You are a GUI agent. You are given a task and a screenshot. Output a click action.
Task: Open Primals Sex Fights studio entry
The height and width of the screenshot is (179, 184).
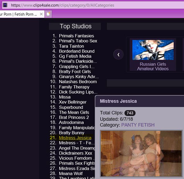pos(77,163)
